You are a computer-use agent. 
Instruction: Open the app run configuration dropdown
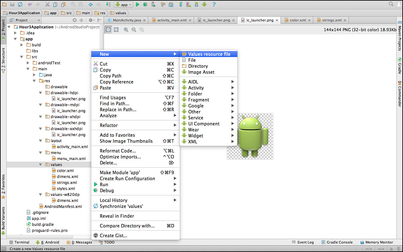[x=123, y=4]
